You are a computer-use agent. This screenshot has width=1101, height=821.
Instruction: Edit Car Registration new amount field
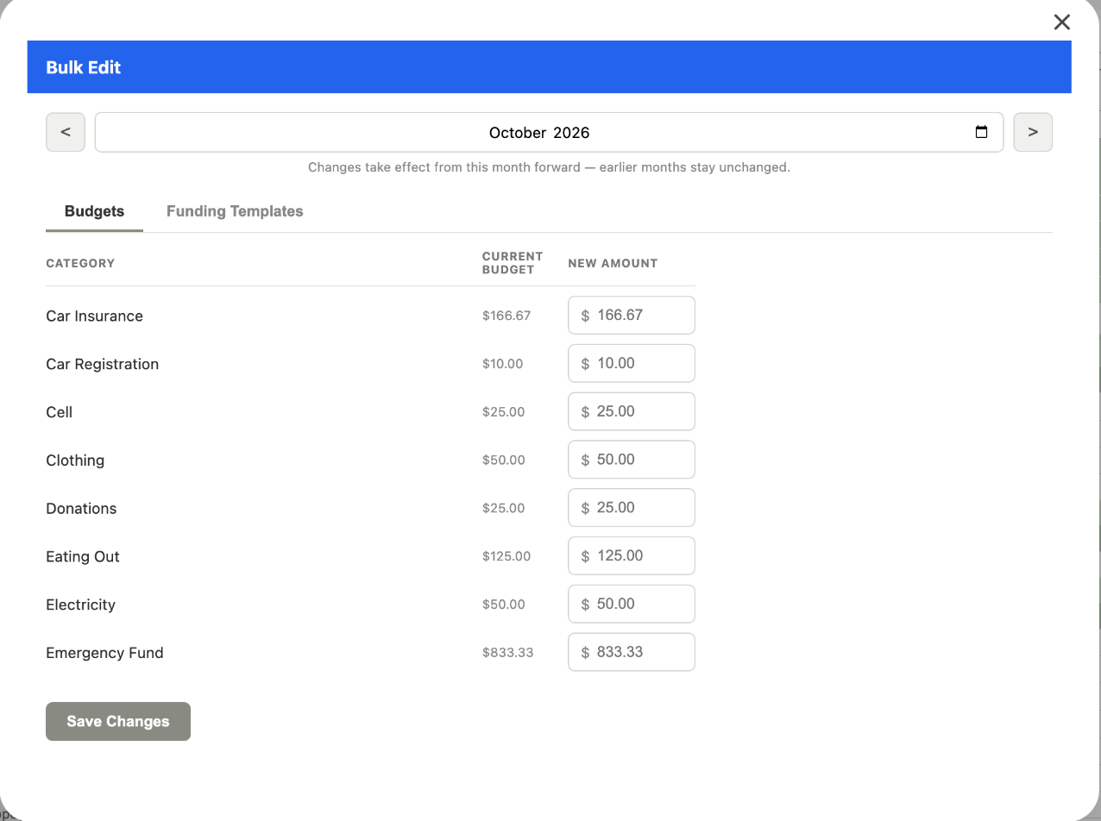tap(632, 363)
